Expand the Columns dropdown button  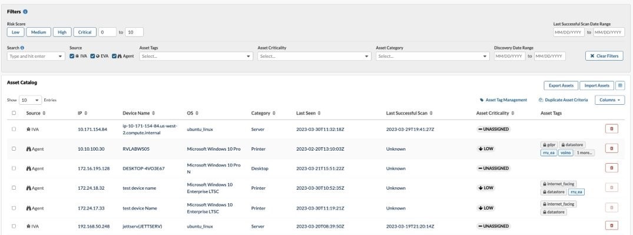[x=609, y=100]
